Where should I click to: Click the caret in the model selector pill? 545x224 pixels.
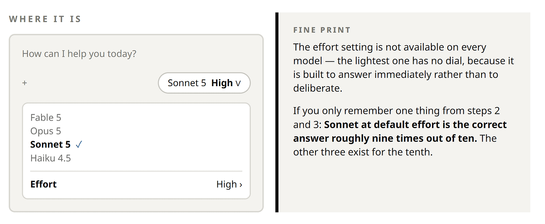pos(238,83)
